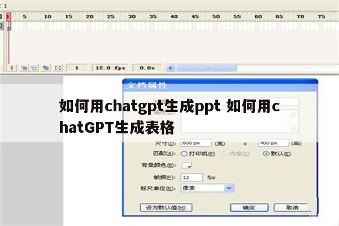Select the contents match radio button
339x226 pixels.
click(x=225, y=154)
